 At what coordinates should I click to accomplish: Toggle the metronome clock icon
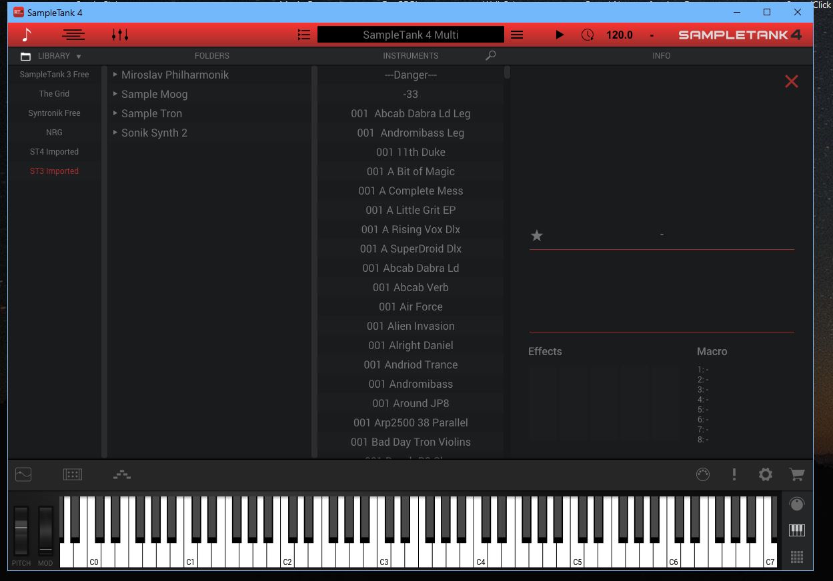(x=587, y=35)
